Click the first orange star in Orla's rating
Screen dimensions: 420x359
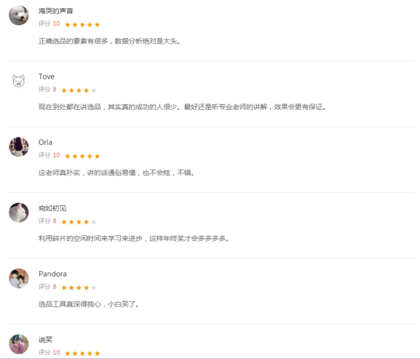[67, 156]
